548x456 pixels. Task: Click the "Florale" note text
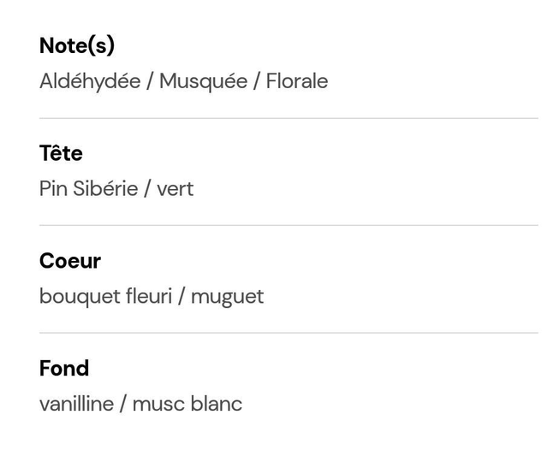(x=296, y=81)
